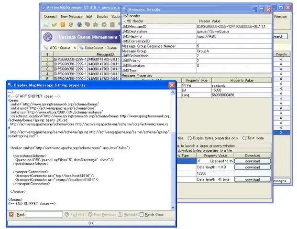The height and width of the screenshot is (229, 297).
Task: Click the Find Next arrow icon
Action: (x=66, y=214)
